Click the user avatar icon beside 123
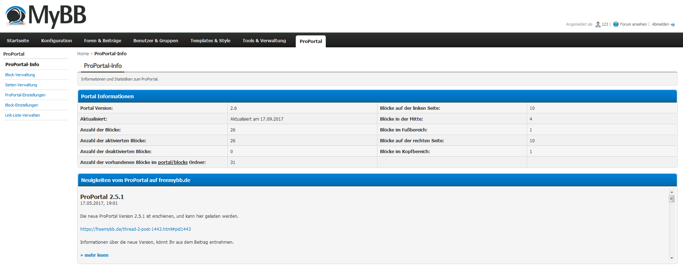Image resolution: width=683 pixels, height=273 pixels. coord(598,24)
